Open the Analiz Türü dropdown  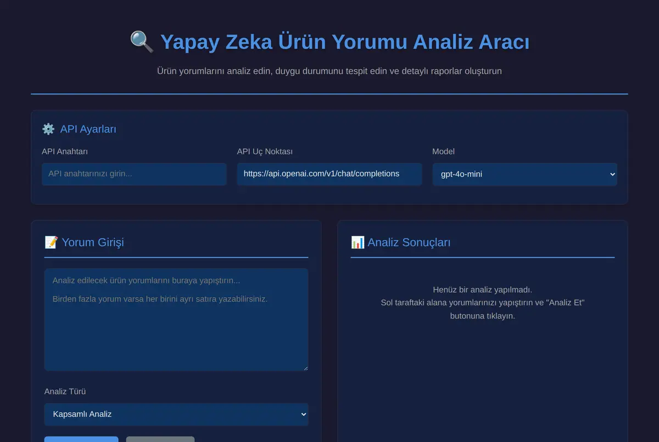[x=176, y=414]
